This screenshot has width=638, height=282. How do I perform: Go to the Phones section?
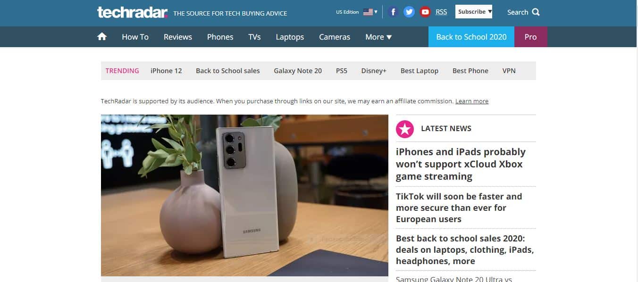point(220,37)
